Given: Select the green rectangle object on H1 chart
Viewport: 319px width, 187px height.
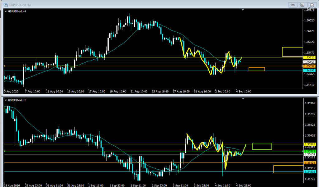Looking at the screenshot, I should click(x=262, y=146).
